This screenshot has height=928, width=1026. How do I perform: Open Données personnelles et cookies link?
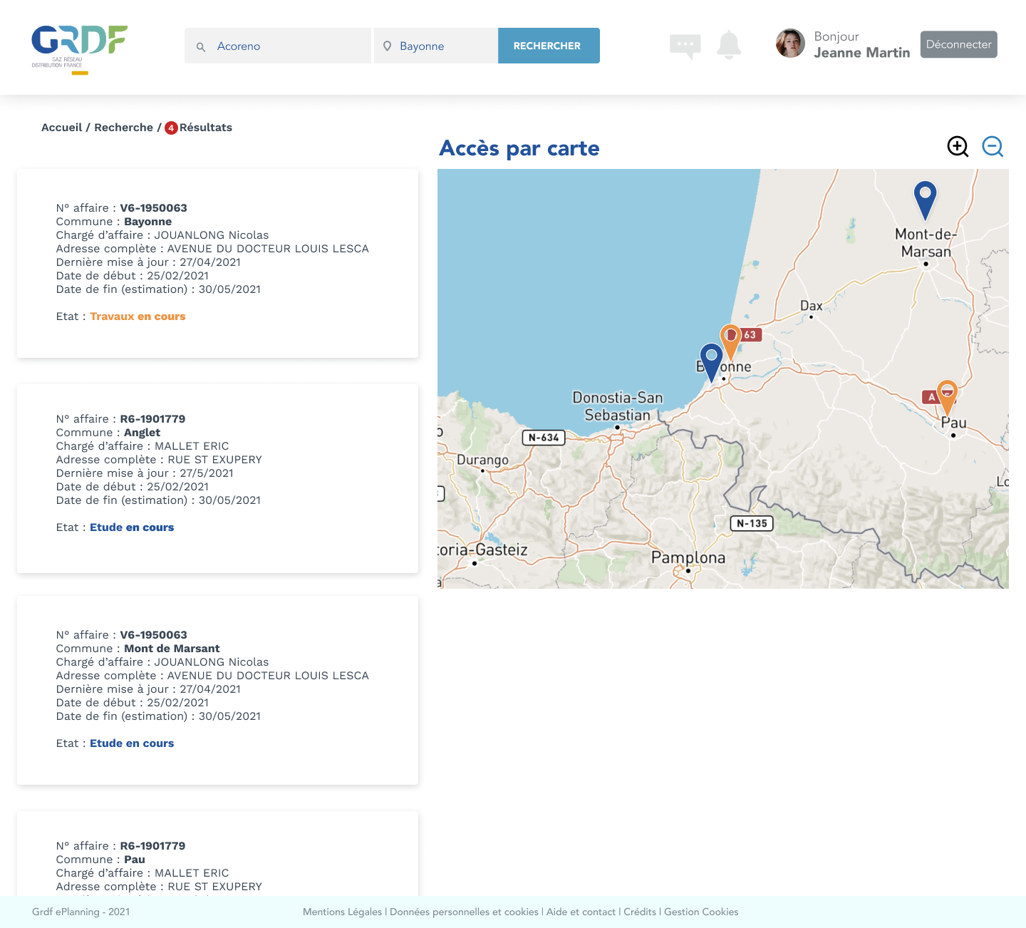coord(464,912)
